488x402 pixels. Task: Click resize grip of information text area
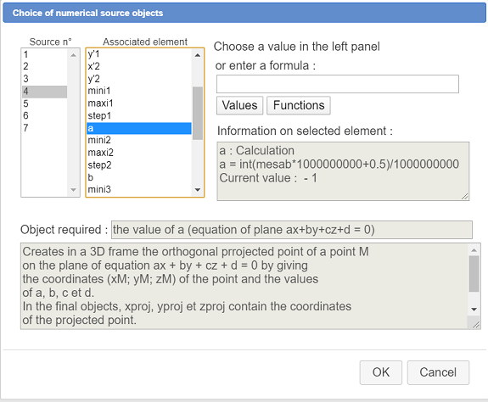point(464,196)
